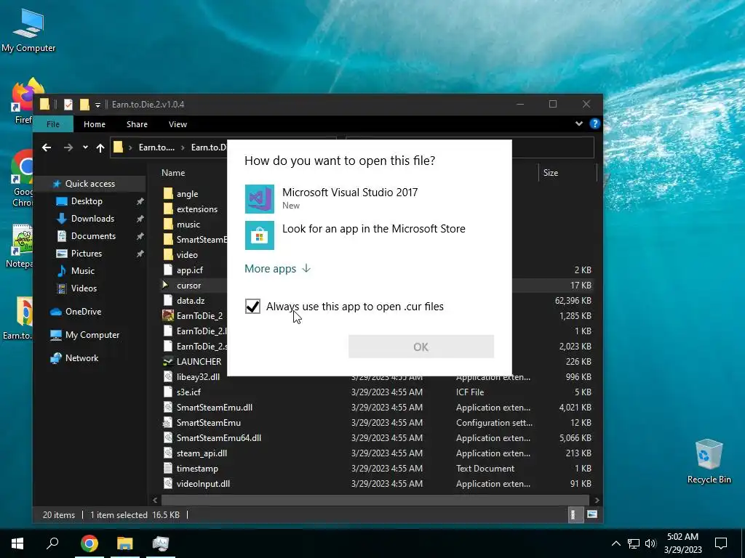Select OneDrive in navigation pane

click(x=83, y=312)
